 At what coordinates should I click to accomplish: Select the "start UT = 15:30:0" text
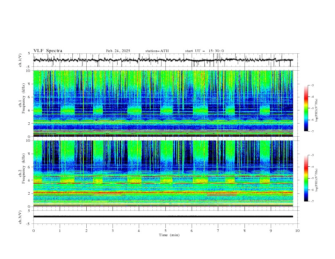[x=204, y=51]
